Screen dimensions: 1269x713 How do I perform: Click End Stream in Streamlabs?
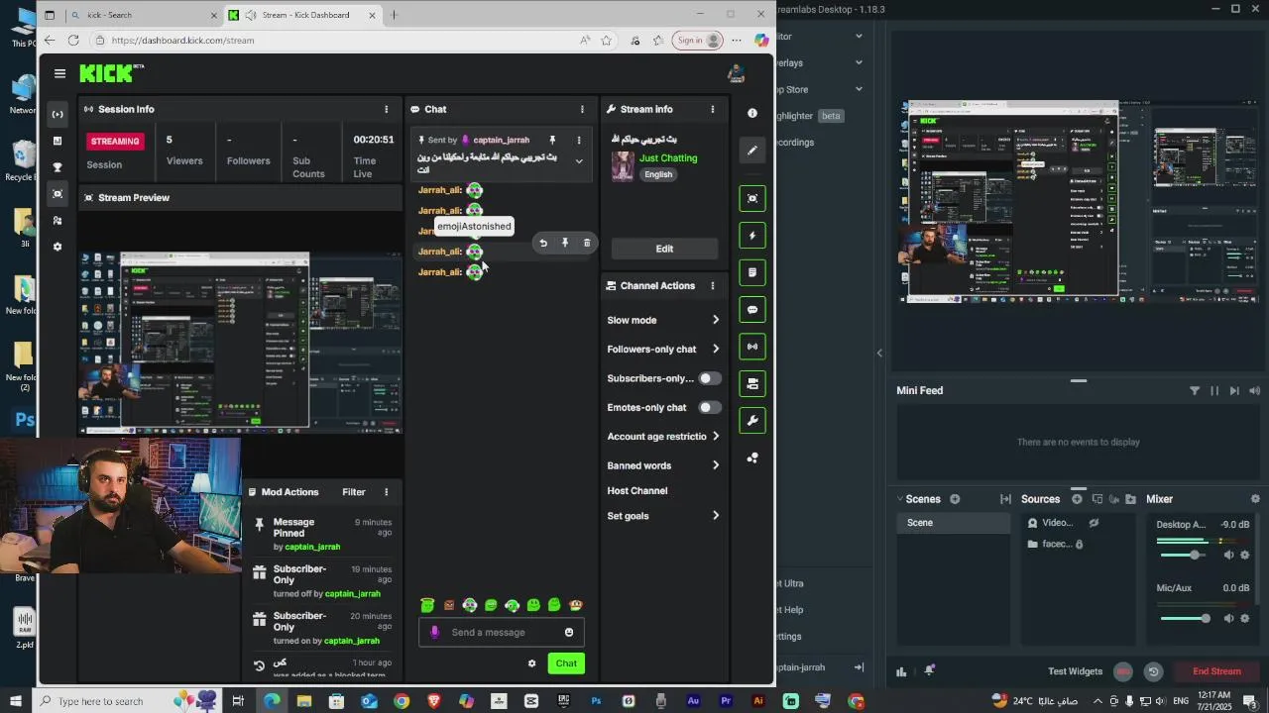pyautogui.click(x=1216, y=671)
